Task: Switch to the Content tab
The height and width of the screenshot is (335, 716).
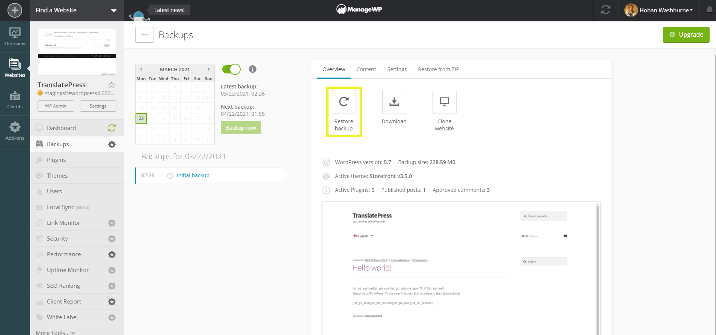Action: coord(366,69)
